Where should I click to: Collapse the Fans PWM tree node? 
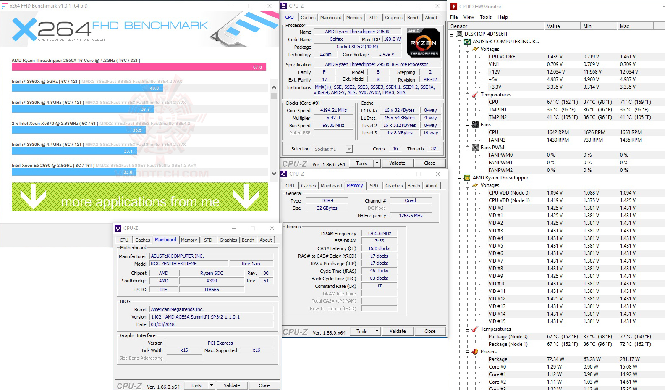(468, 148)
